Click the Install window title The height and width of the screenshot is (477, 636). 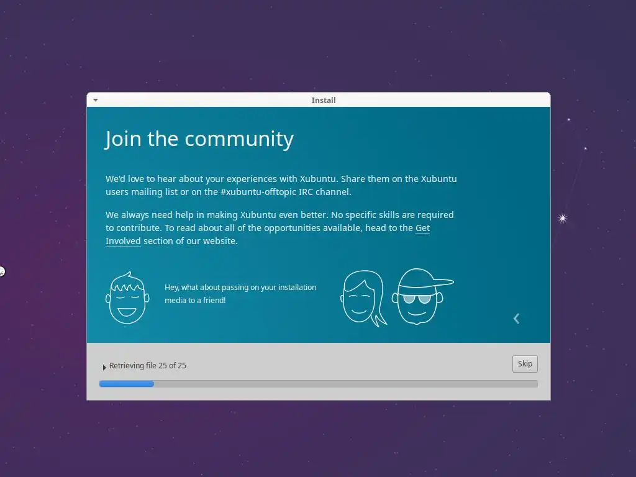click(x=323, y=100)
